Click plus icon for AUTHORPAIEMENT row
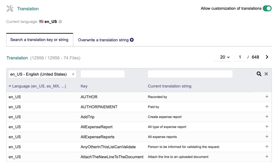 coord(267,107)
